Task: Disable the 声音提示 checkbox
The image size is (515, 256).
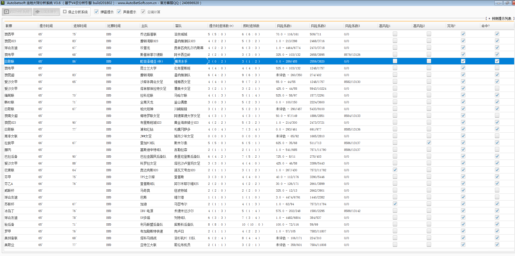Action: coord(119,12)
